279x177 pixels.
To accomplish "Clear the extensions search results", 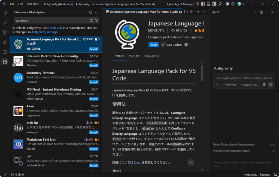I will pos(92,21).
